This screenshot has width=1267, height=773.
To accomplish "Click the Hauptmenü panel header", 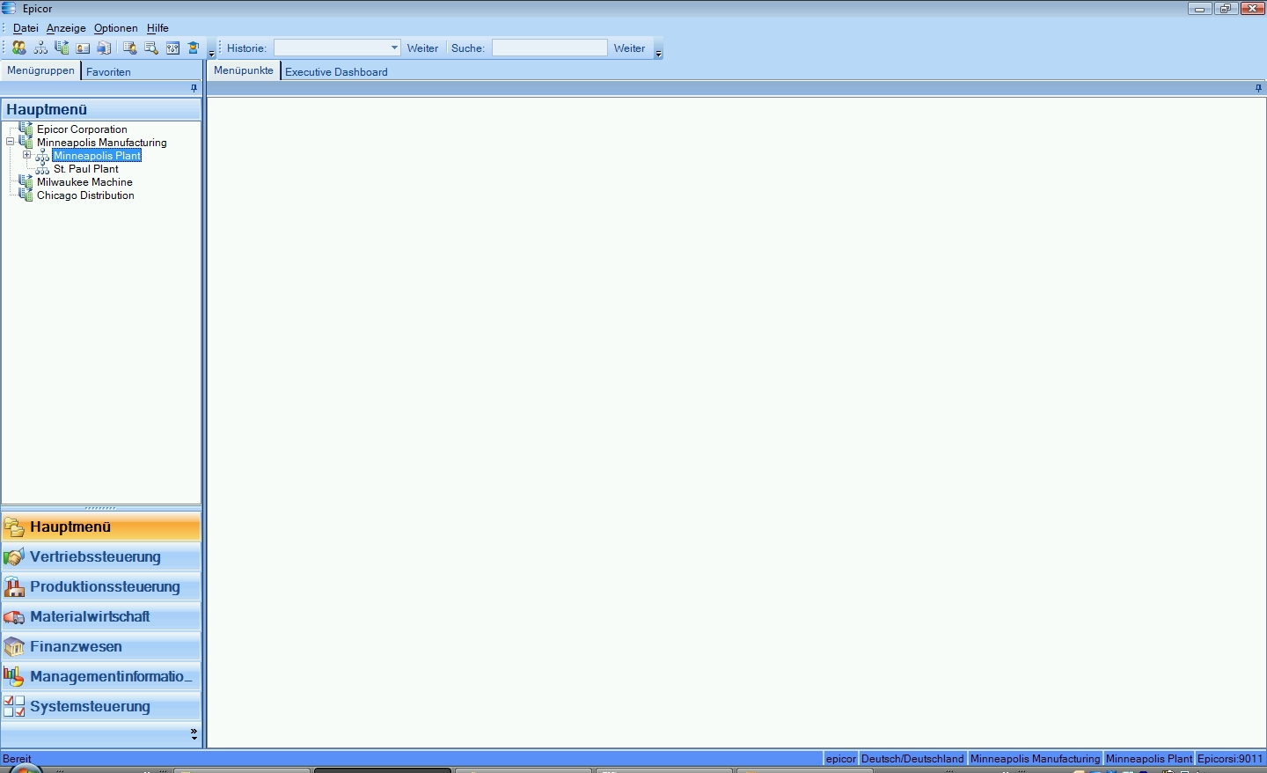I will pos(101,109).
